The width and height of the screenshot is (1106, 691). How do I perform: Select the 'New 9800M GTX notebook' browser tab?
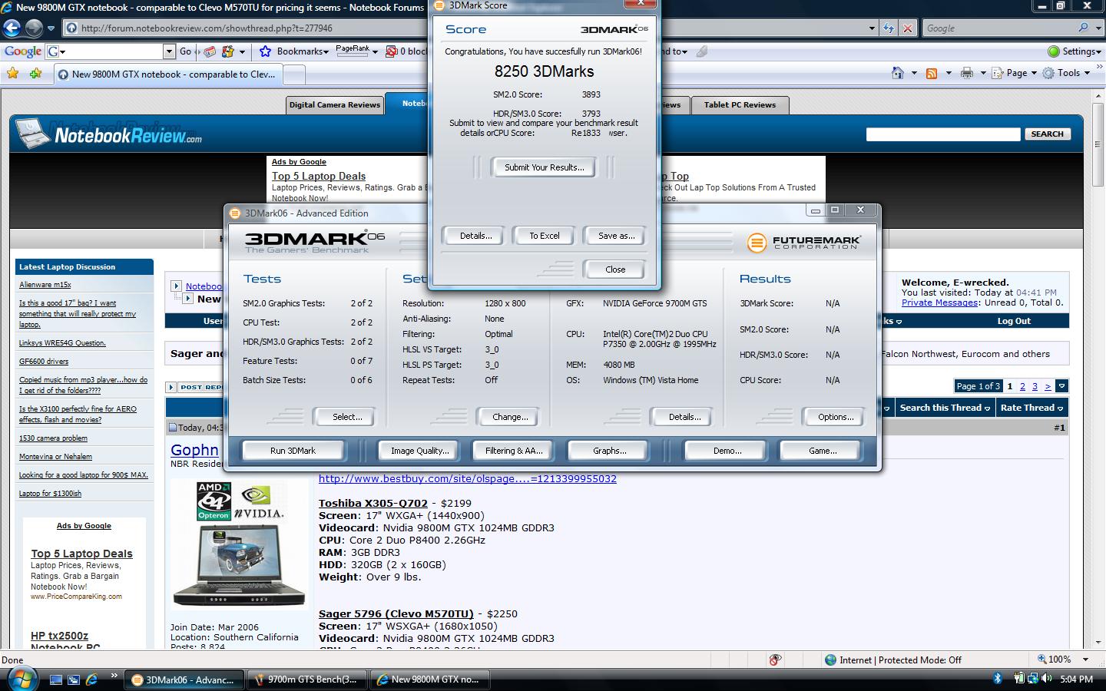[168, 74]
